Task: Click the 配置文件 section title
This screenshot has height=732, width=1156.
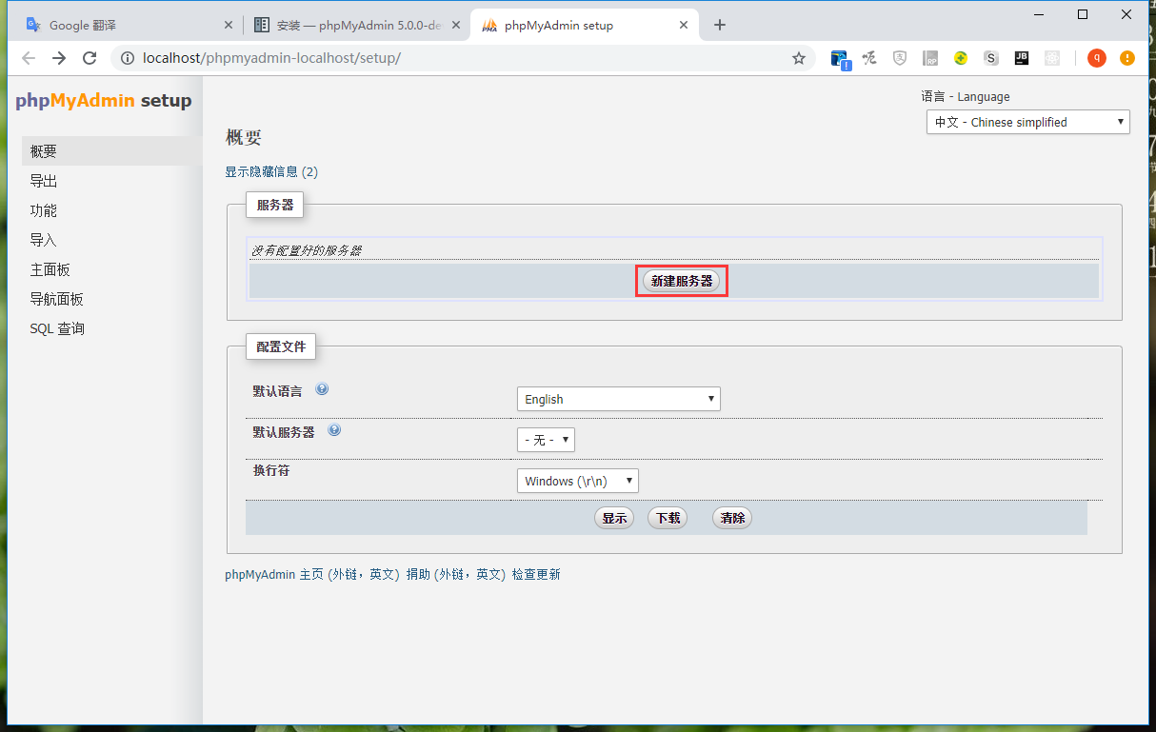Action: pos(281,346)
